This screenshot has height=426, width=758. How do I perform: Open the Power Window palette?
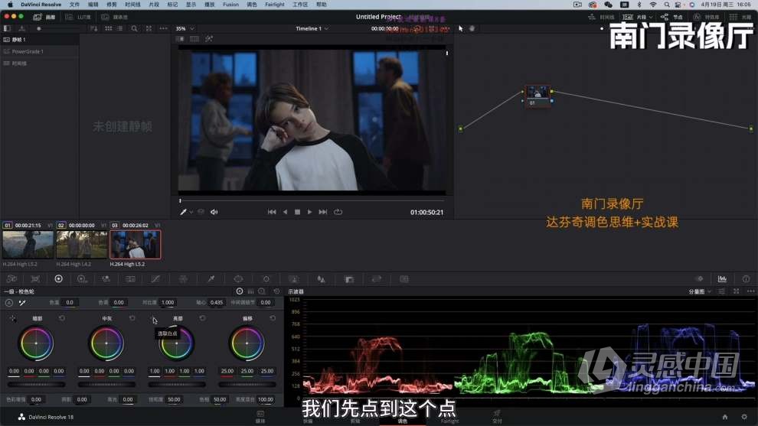click(238, 278)
